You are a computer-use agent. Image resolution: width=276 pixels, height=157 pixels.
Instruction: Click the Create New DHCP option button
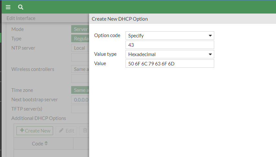pyautogui.click(x=35, y=131)
